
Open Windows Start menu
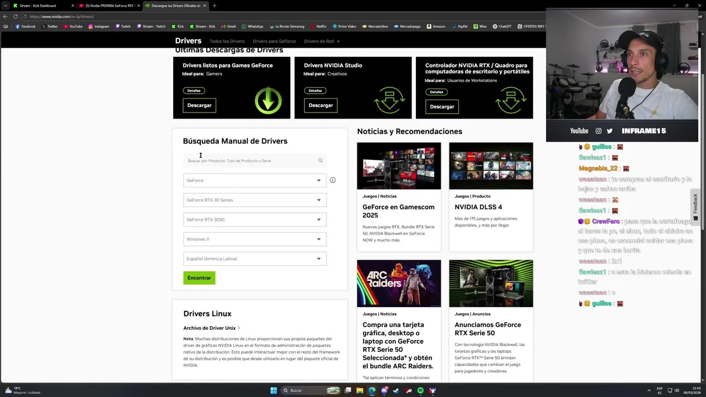[x=274, y=390]
